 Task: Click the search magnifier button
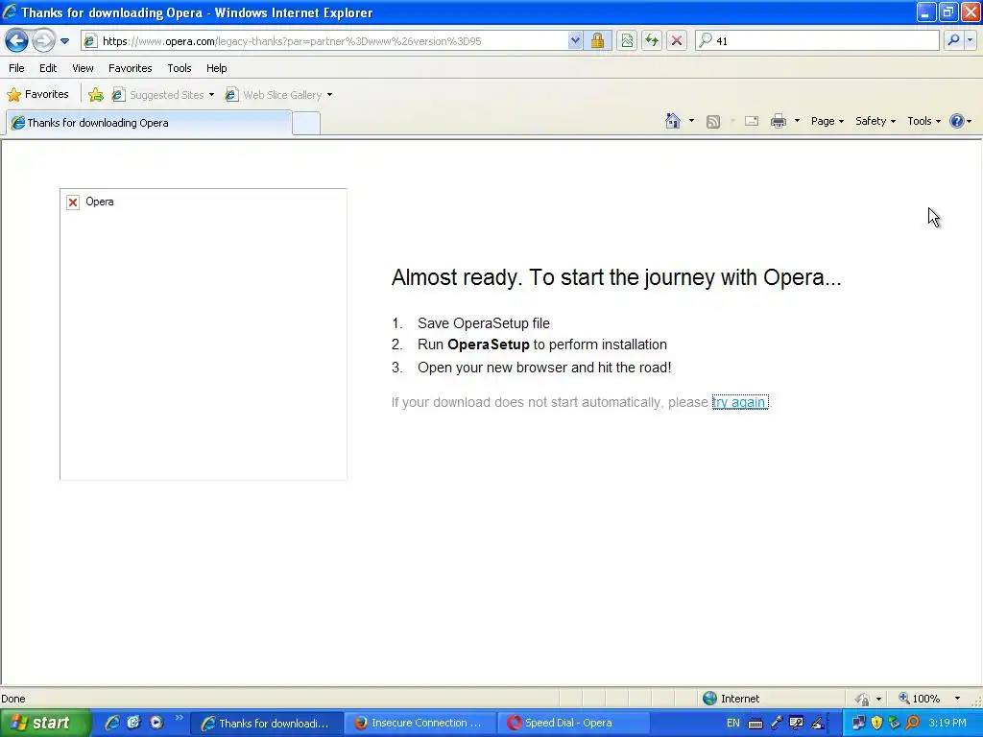953,40
